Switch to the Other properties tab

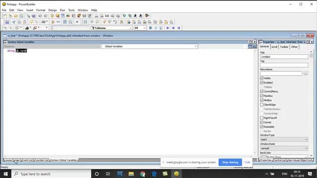(294, 47)
